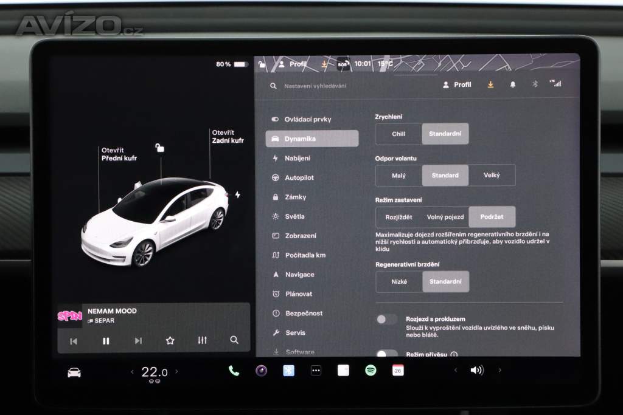Open the Nabíjení charging settings
The image size is (623, 415).
point(291,159)
